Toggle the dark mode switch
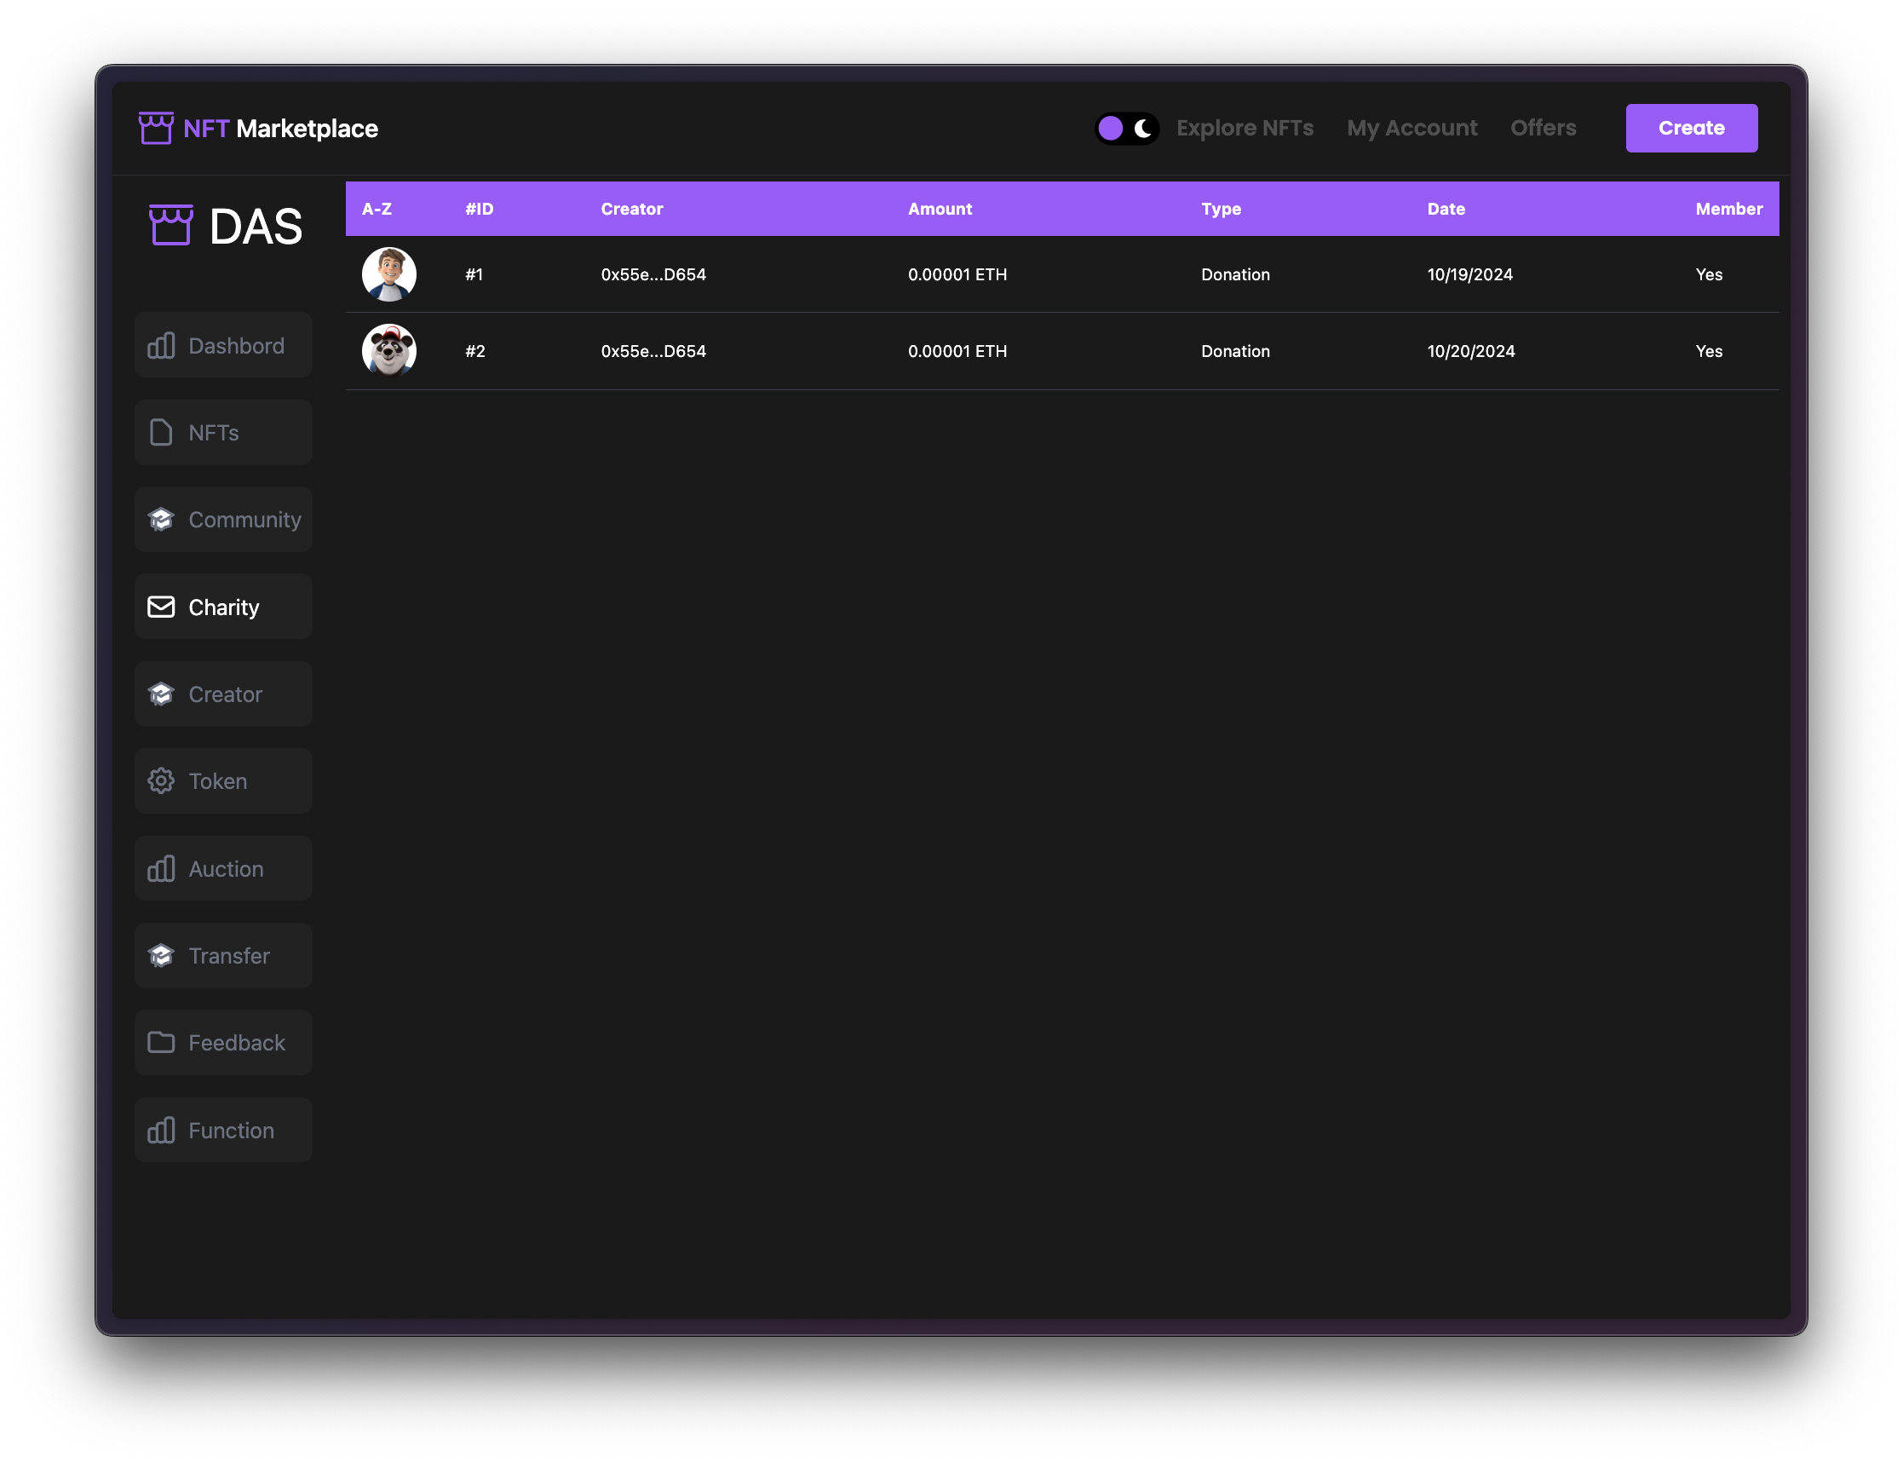 pyautogui.click(x=1126, y=128)
